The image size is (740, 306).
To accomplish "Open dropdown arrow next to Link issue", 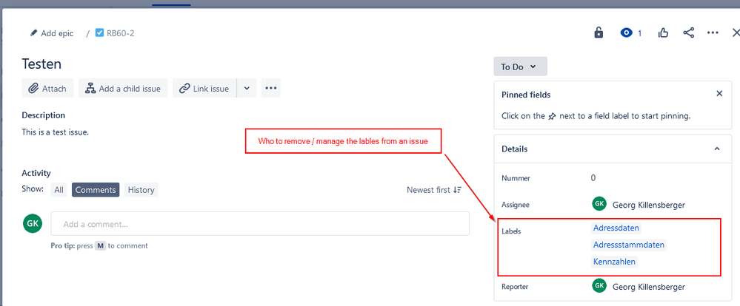I will tap(247, 89).
